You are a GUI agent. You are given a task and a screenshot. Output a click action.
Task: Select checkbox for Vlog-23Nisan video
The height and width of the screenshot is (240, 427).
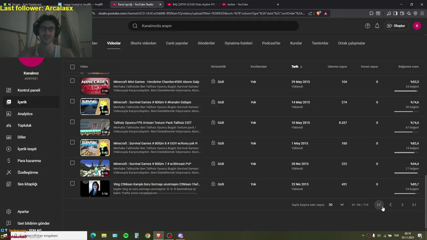(x=72, y=183)
